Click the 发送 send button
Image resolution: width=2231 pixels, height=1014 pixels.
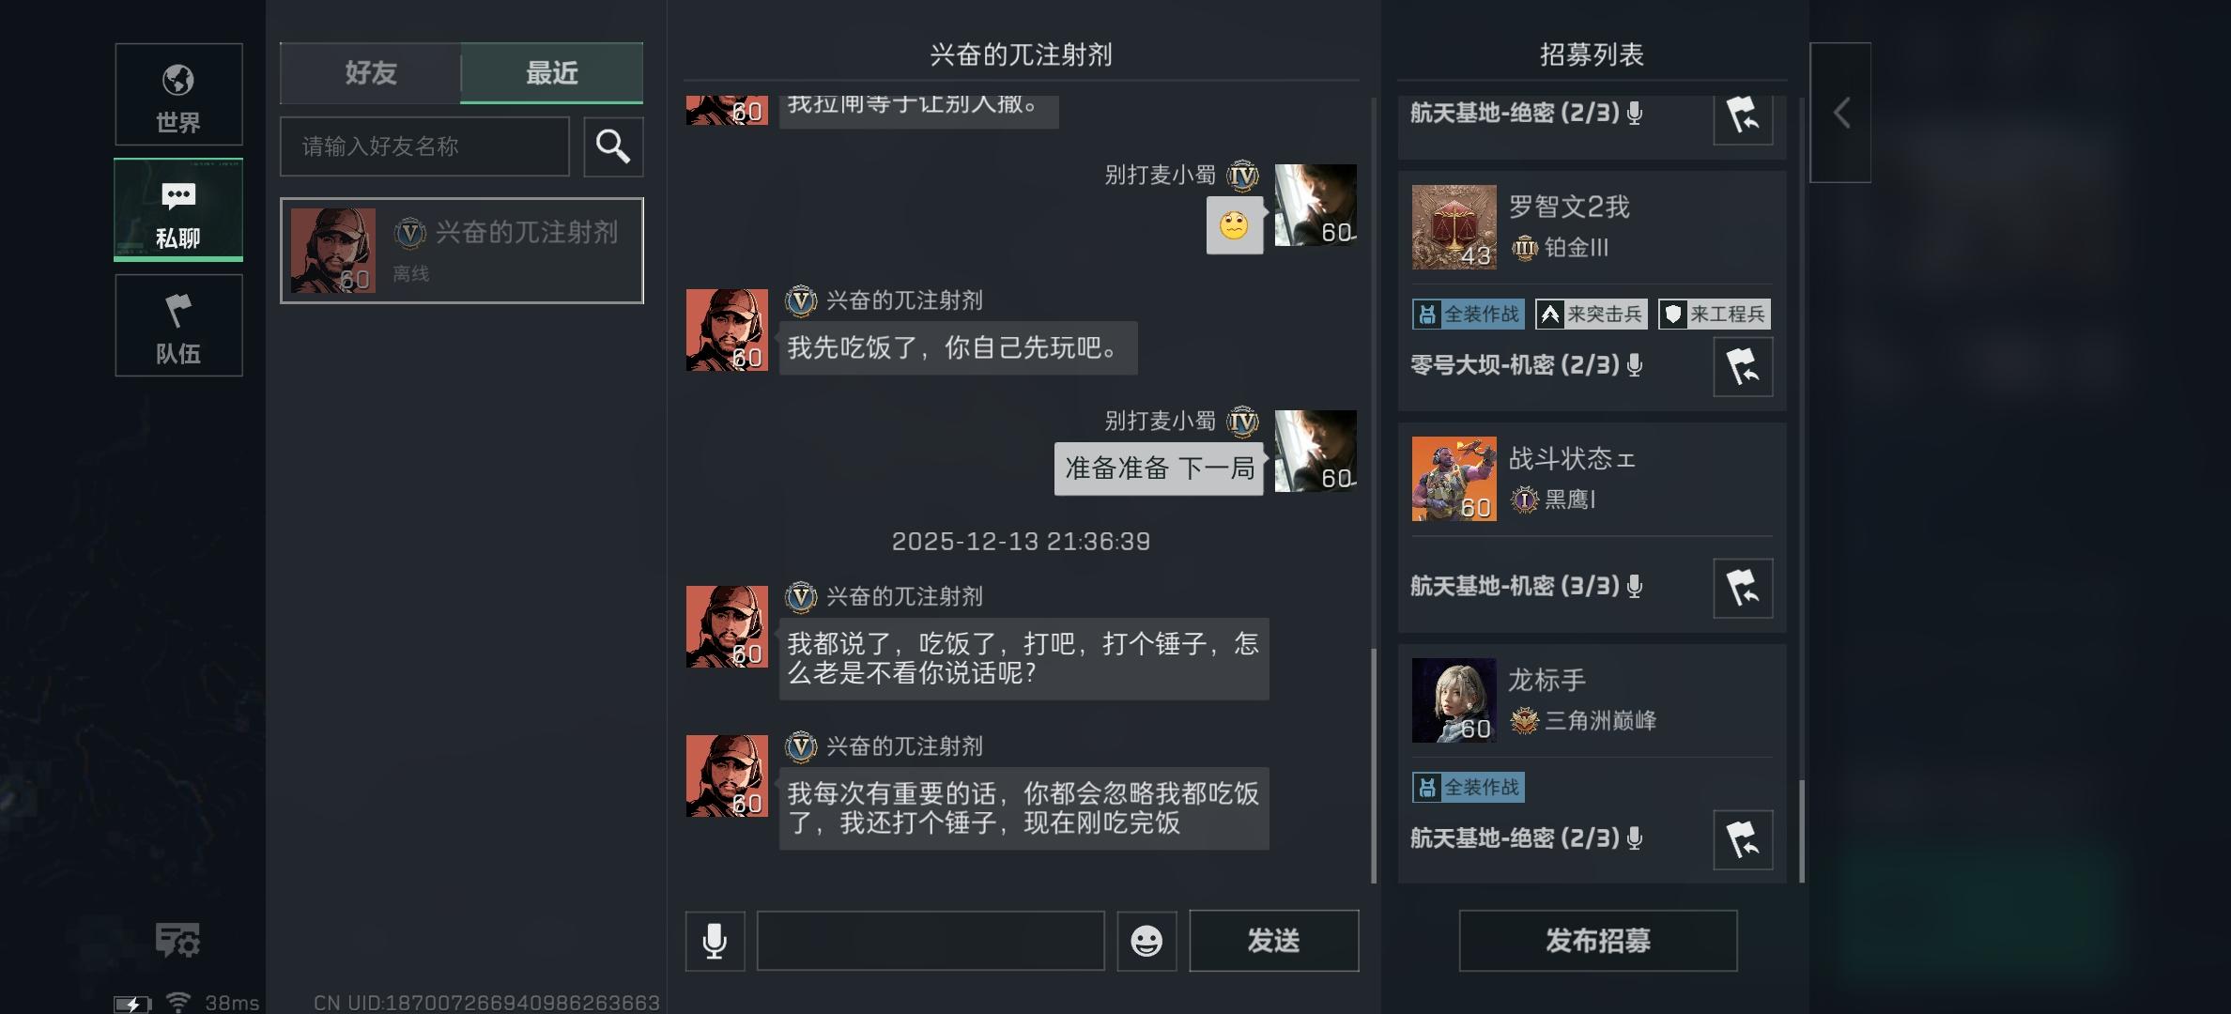coord(1273,941)
